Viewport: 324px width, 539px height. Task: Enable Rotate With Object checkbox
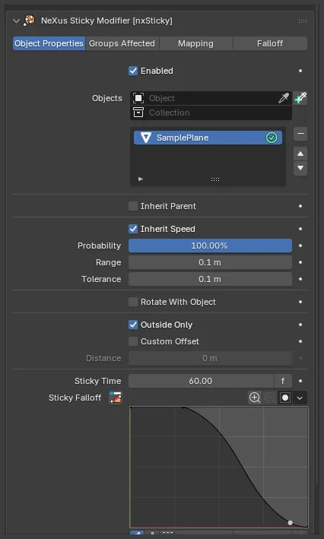(x=133, y=302)
